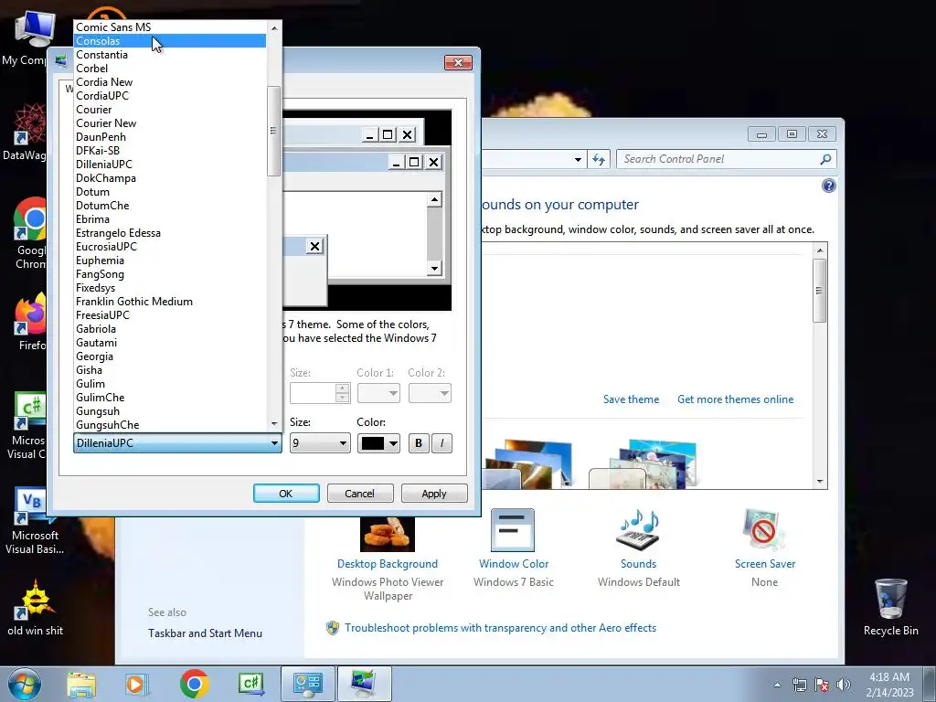Open Chrome from the taskbar
This screenshot has width=936, height=702.
tap(194, 684)
